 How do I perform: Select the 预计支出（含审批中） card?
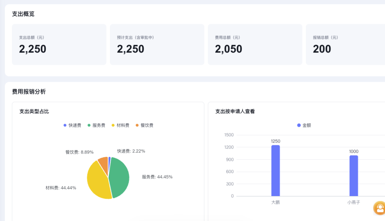157,45
